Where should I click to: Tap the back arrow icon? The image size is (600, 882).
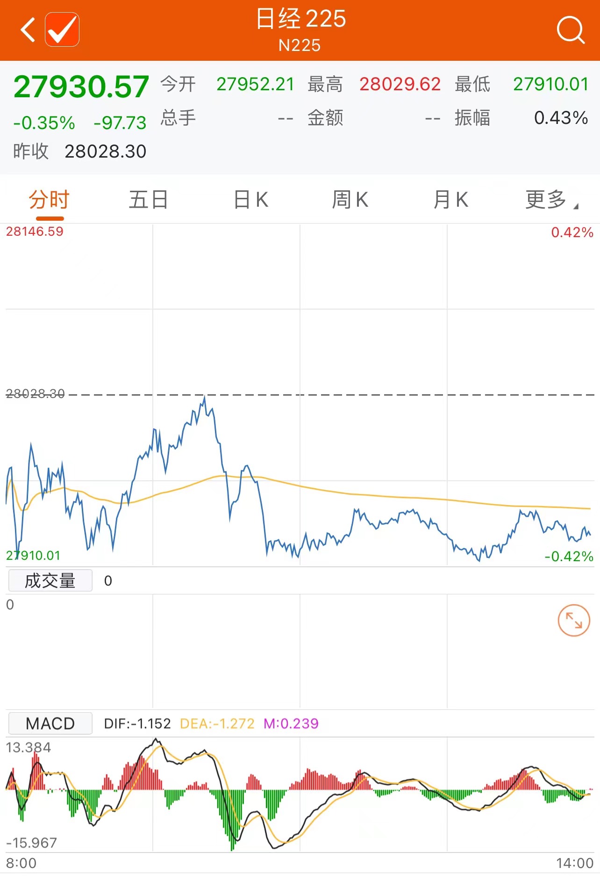coord(28,30)
